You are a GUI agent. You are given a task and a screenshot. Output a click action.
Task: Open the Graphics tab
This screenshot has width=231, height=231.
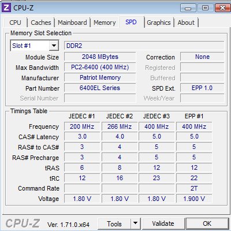click(x=159, y=23)
